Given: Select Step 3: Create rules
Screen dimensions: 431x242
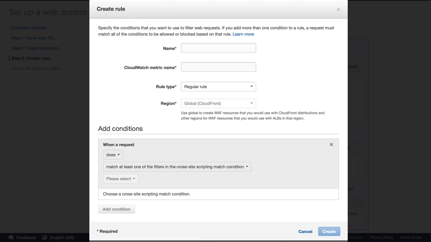Looking at the screenshot, I should 31,58.
